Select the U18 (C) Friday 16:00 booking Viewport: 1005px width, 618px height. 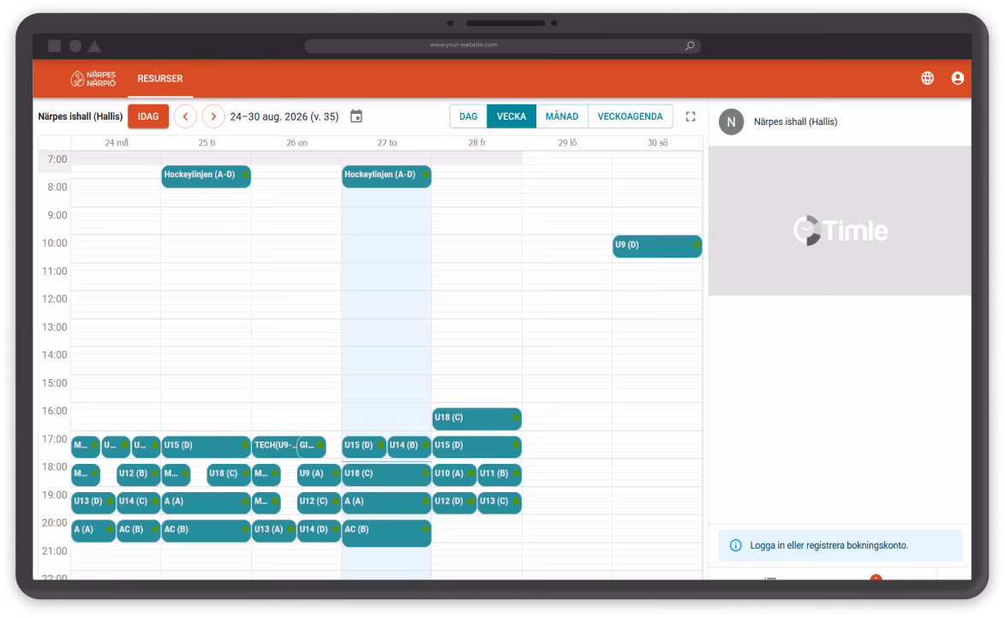(476, 419)
